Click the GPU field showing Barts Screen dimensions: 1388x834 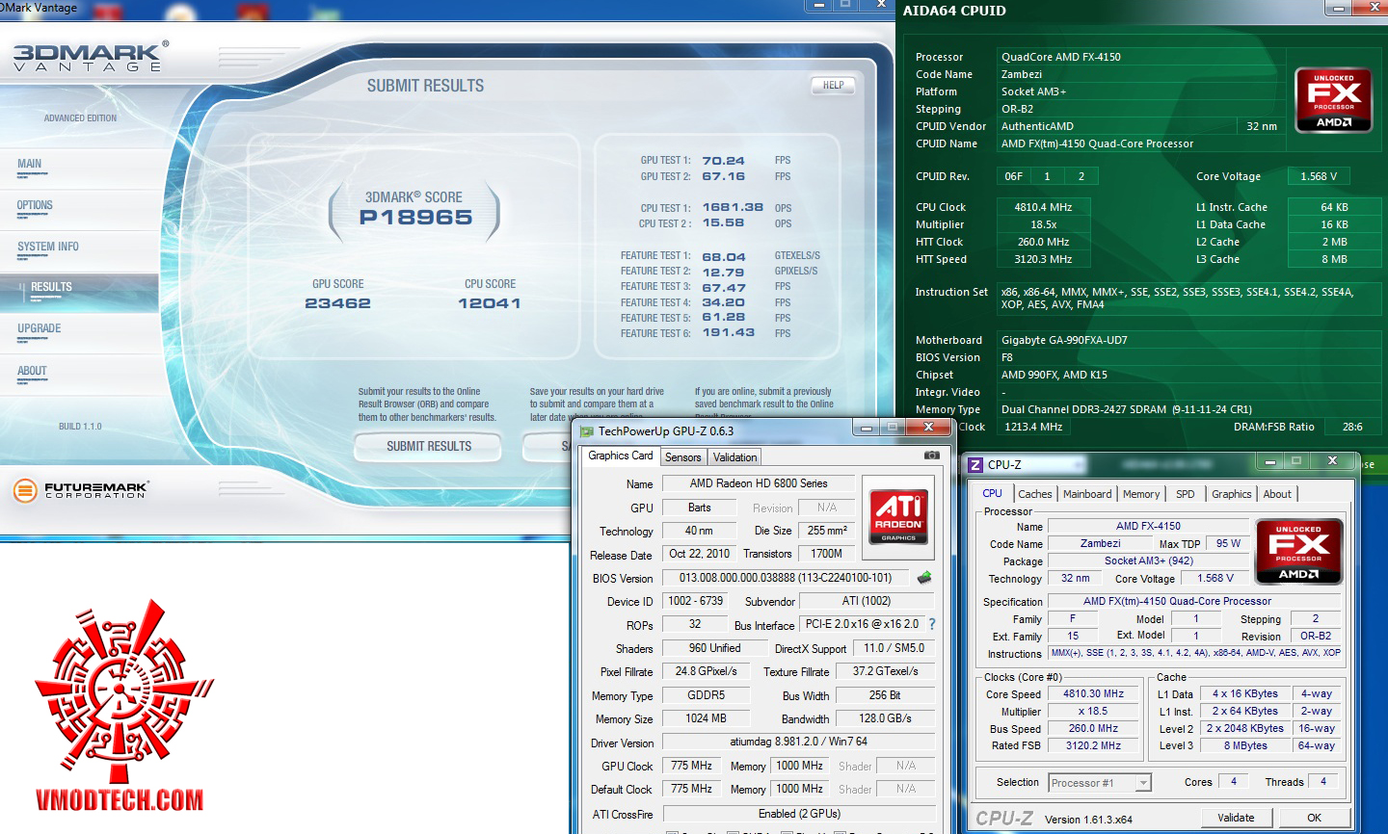click(x=700, y=508)
